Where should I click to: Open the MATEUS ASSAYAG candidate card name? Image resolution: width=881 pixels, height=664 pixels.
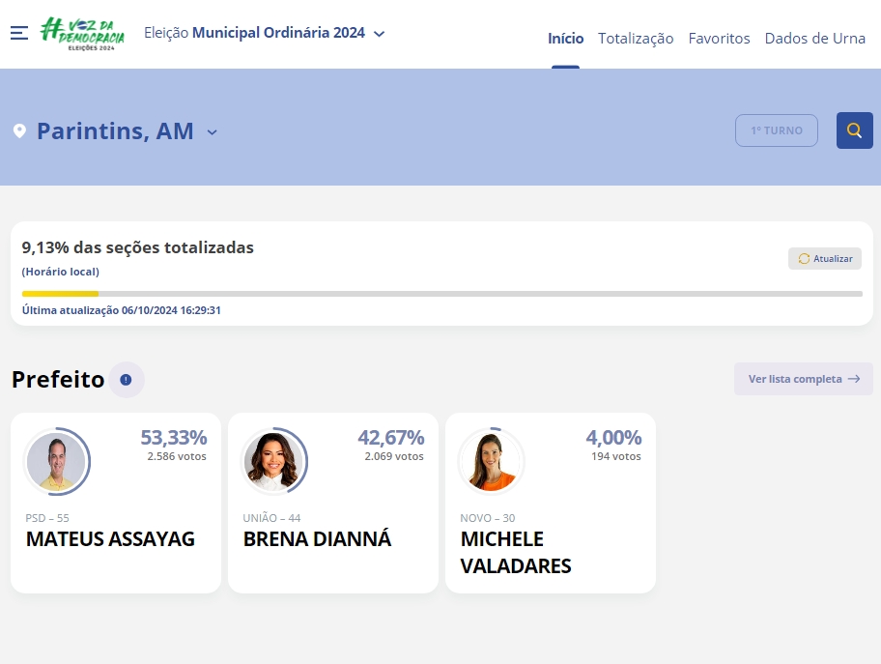[110, 539]
